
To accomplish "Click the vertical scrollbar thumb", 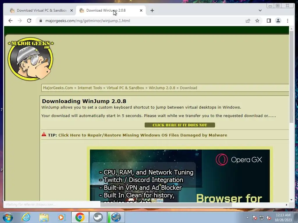I will [291, 77].
